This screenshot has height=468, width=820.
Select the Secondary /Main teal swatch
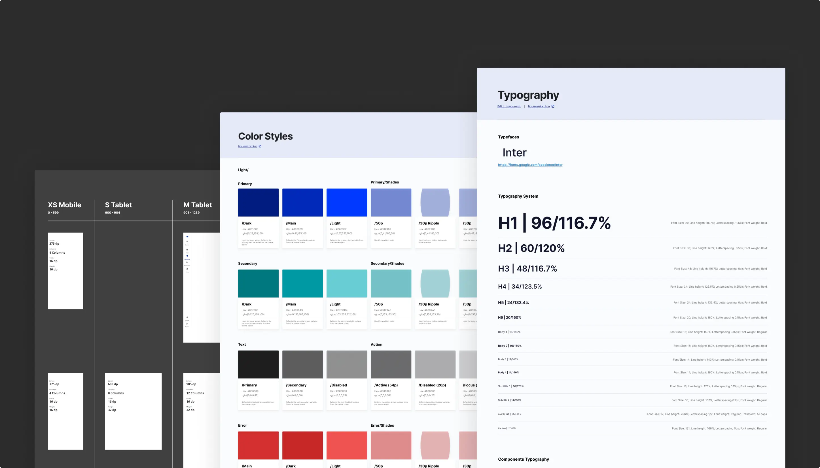[302, 283]
